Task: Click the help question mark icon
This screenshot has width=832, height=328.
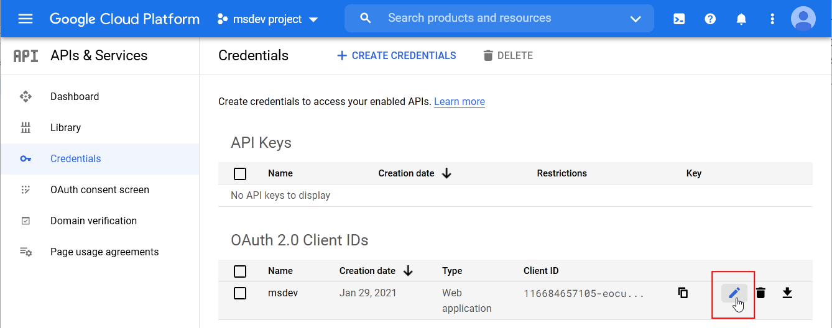Action: click(710, 19)
